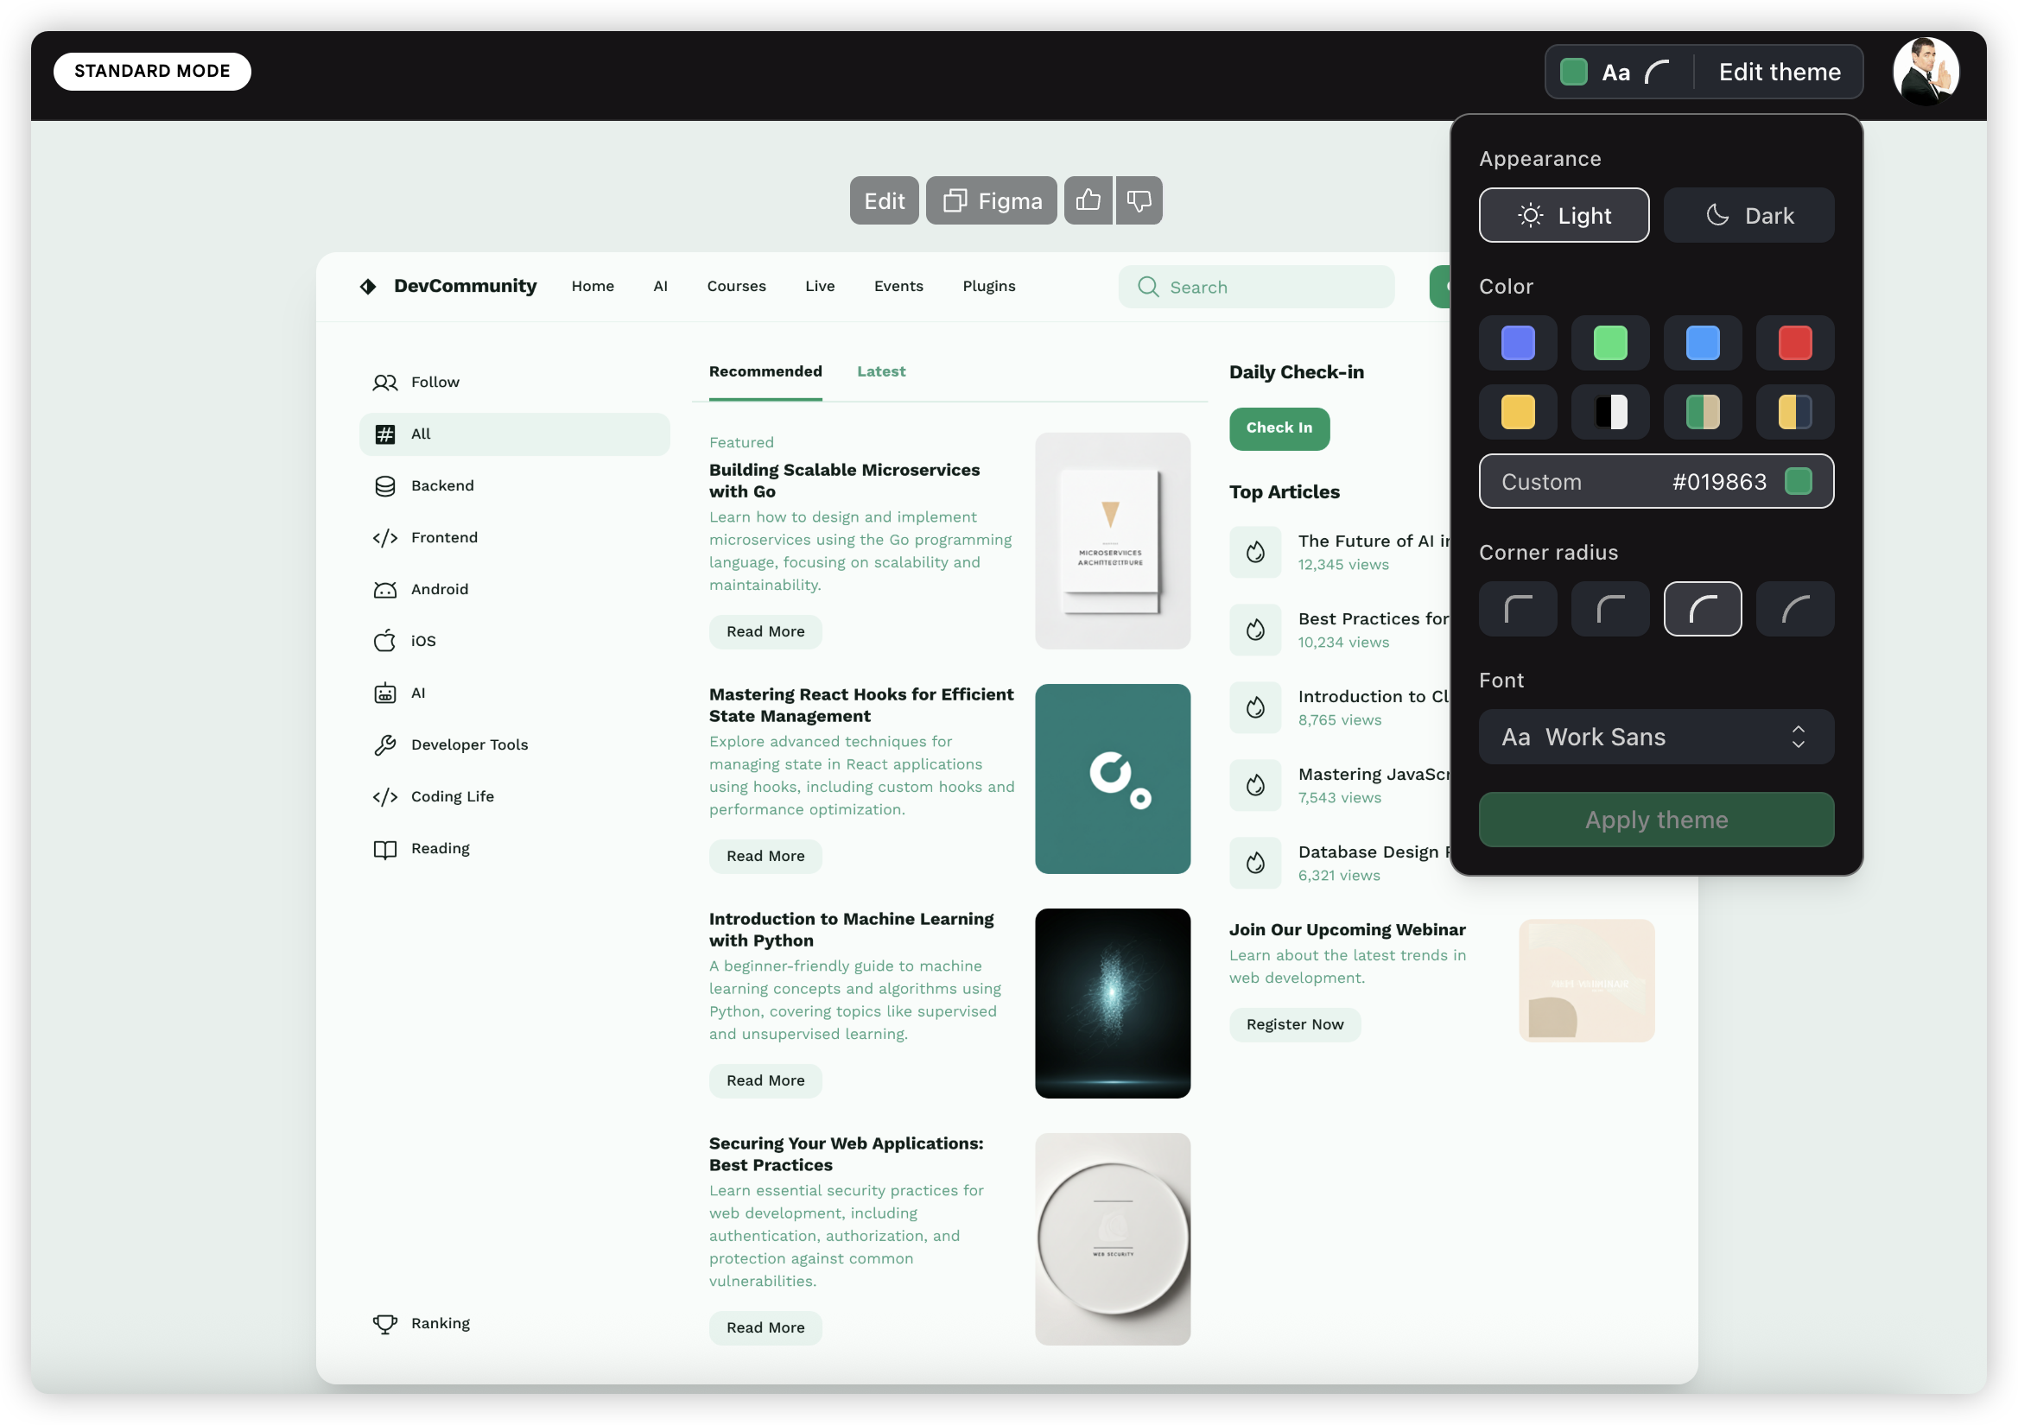The height and width of the screenshot is (1425, 2018).
Task: Click the Check In button
Action: [1279, 427]
